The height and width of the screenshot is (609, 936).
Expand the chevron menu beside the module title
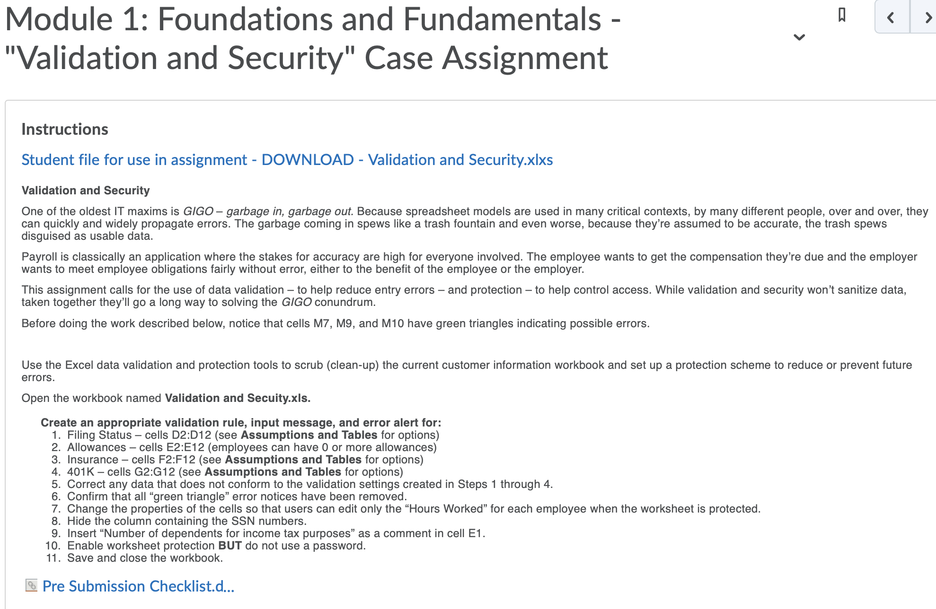tap(799, 37)
